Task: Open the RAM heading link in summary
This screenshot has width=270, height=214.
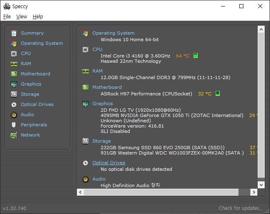Action: (97, 71)
